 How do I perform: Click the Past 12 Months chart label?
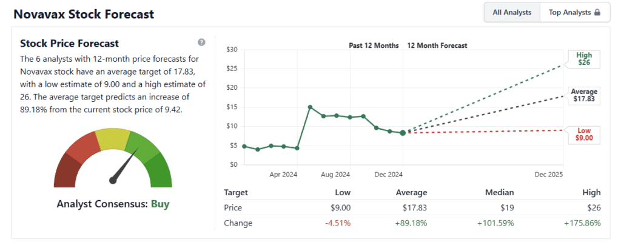tap(374, 45)
